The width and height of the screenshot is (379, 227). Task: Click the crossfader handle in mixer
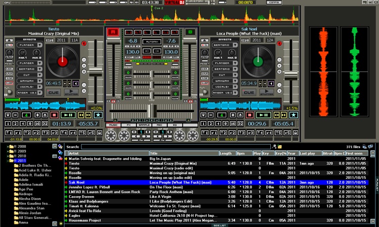point(152,111)
